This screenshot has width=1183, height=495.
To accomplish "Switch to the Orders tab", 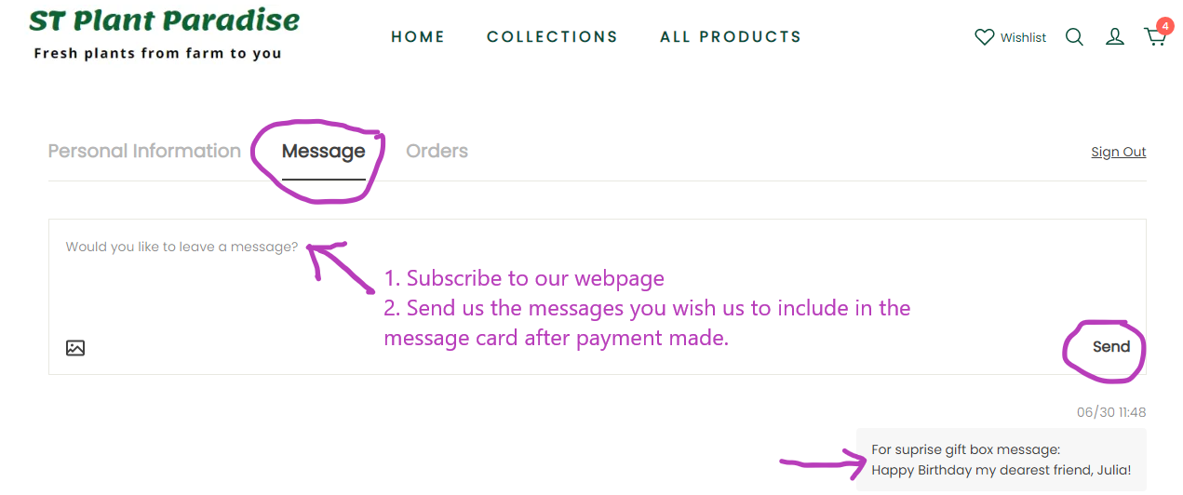I will (x=437, y=151).
